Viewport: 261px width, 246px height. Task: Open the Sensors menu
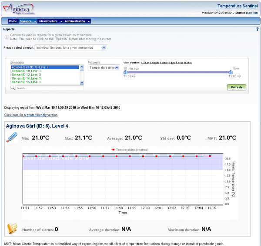27,21
